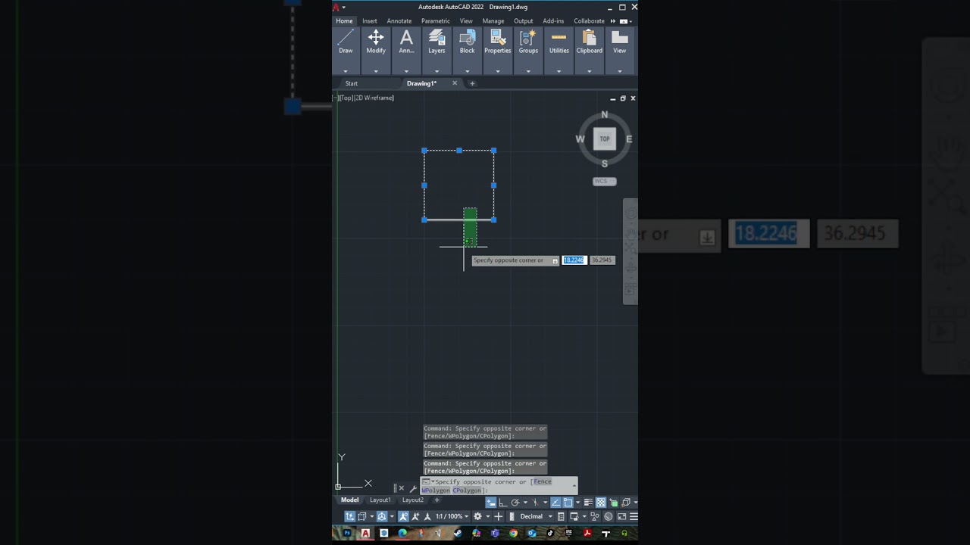970x545 pixels.
Task: Open the Layers panel icon
Action: point(436,38)
